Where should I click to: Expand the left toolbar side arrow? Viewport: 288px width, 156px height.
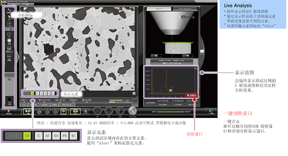18,57
